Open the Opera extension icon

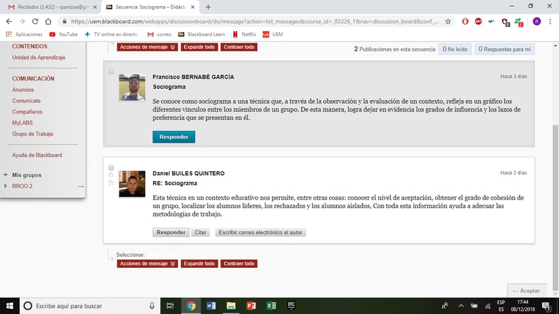(465, 21)
